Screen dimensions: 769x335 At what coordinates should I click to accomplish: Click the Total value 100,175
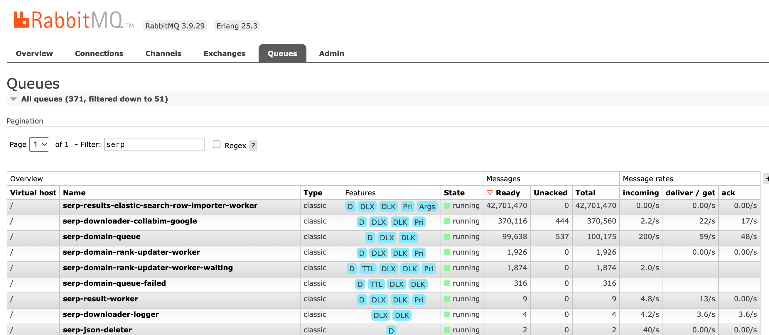tap(601, 236)
